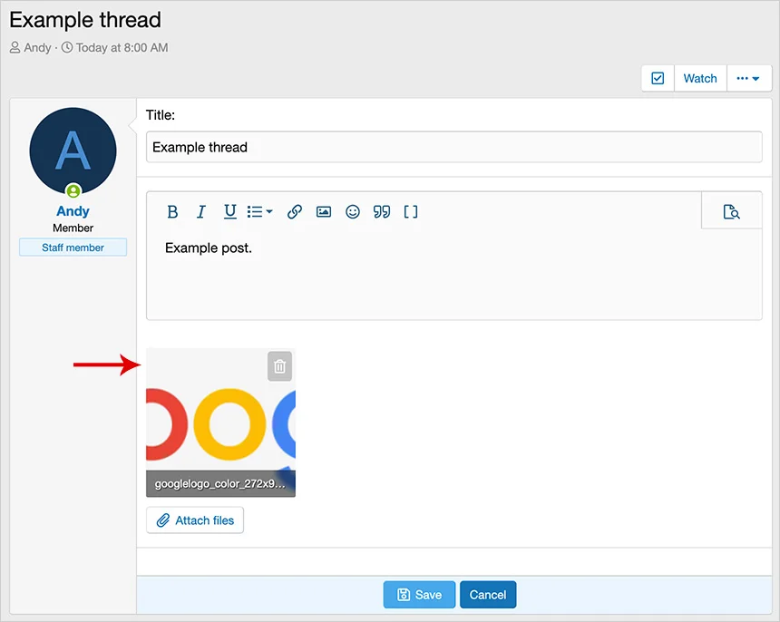Screen dimensions: 780x622
Task: Open Andy's profile via username link
Action: pos(73,211)
